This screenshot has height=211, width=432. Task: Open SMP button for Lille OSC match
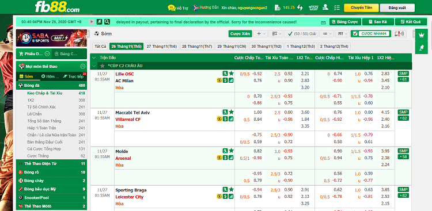tap(403, 74)
